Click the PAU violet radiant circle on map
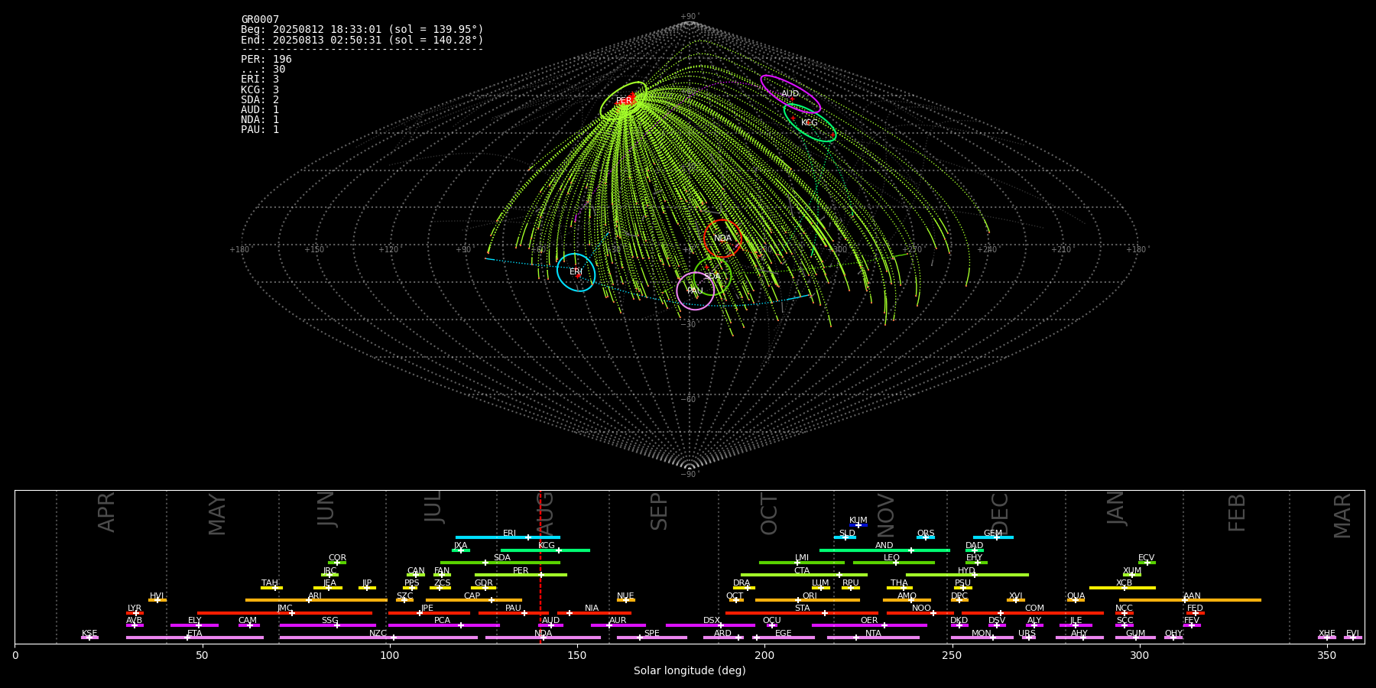Screen dimensions: 1376x688 click(695, 291)
